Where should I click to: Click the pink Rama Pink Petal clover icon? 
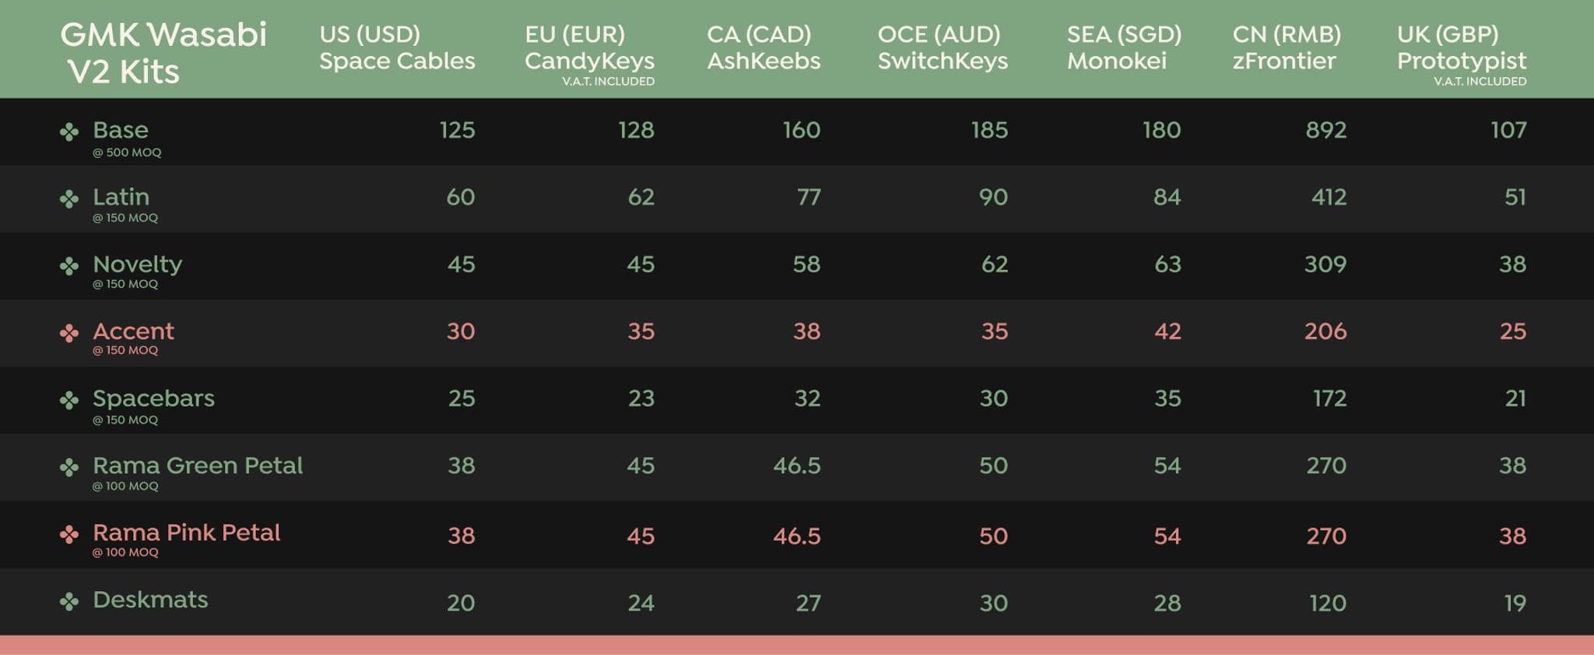[x=69, y=534]
